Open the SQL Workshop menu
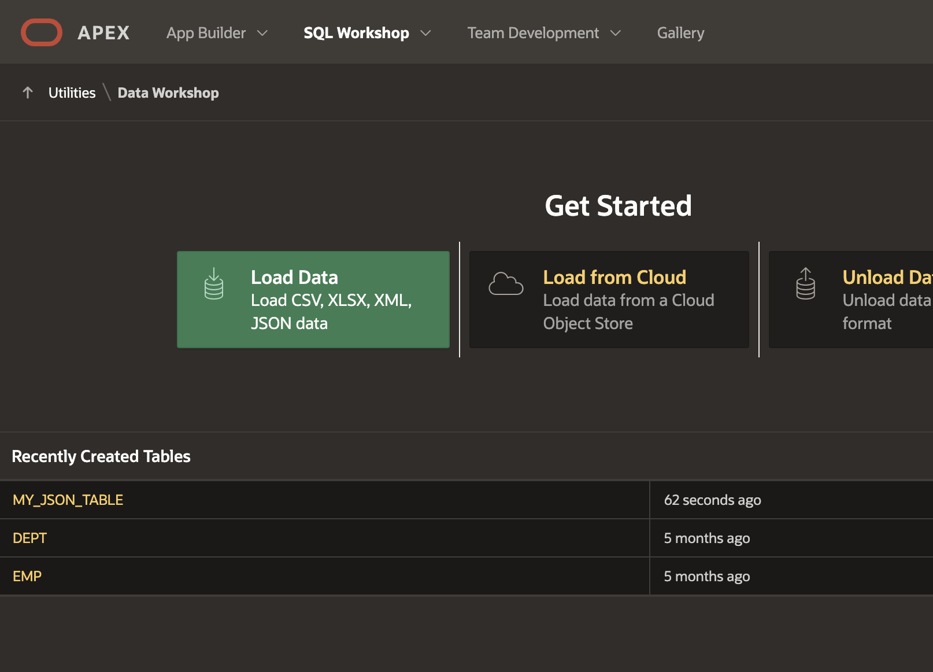This screenshot has width=933, height=672. pyautogui.click(x=356, y=33)
